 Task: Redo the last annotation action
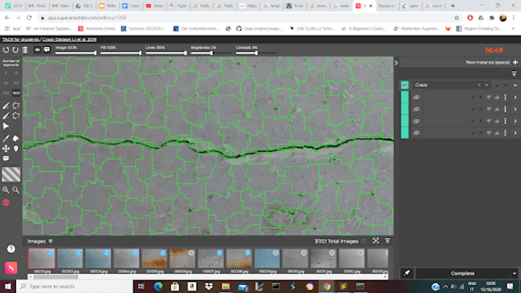(x=15, y=50)
